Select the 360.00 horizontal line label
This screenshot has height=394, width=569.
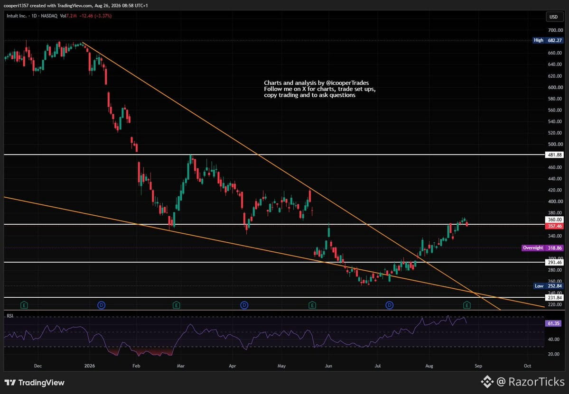click(x=554, y=220)
